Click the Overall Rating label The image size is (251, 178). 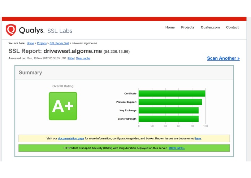tap(63, 86)
